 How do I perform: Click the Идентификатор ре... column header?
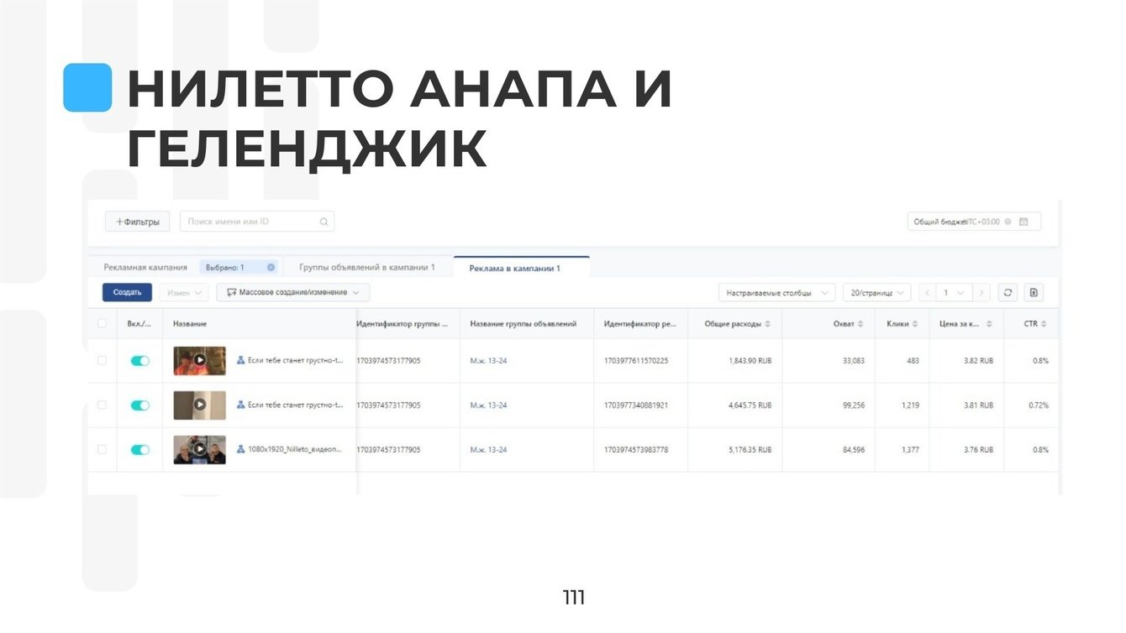tap(640, 324)
